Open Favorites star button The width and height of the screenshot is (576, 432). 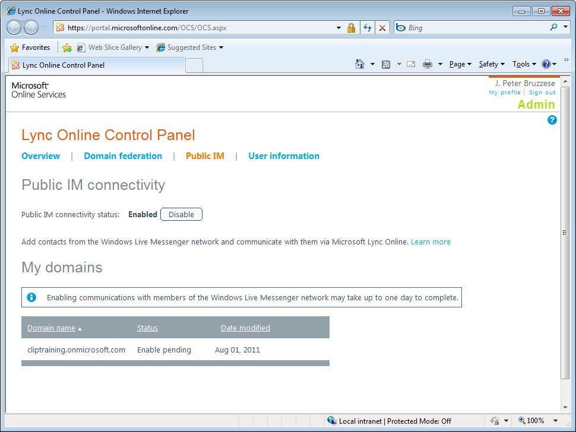pos(30,47)
